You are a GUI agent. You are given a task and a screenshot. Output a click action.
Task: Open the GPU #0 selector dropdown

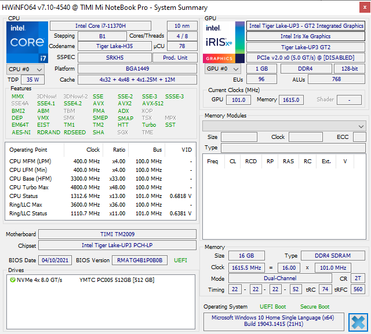point(223,69)
